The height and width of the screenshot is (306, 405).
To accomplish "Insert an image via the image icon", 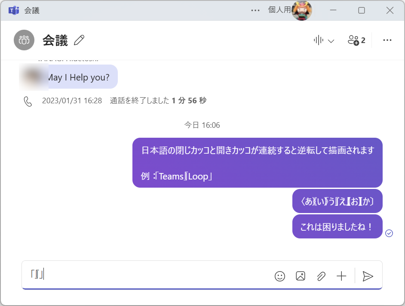I will coord(301,276).
